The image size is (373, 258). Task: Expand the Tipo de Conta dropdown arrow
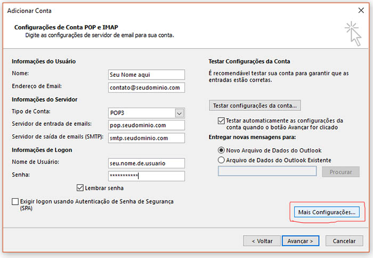180,114
